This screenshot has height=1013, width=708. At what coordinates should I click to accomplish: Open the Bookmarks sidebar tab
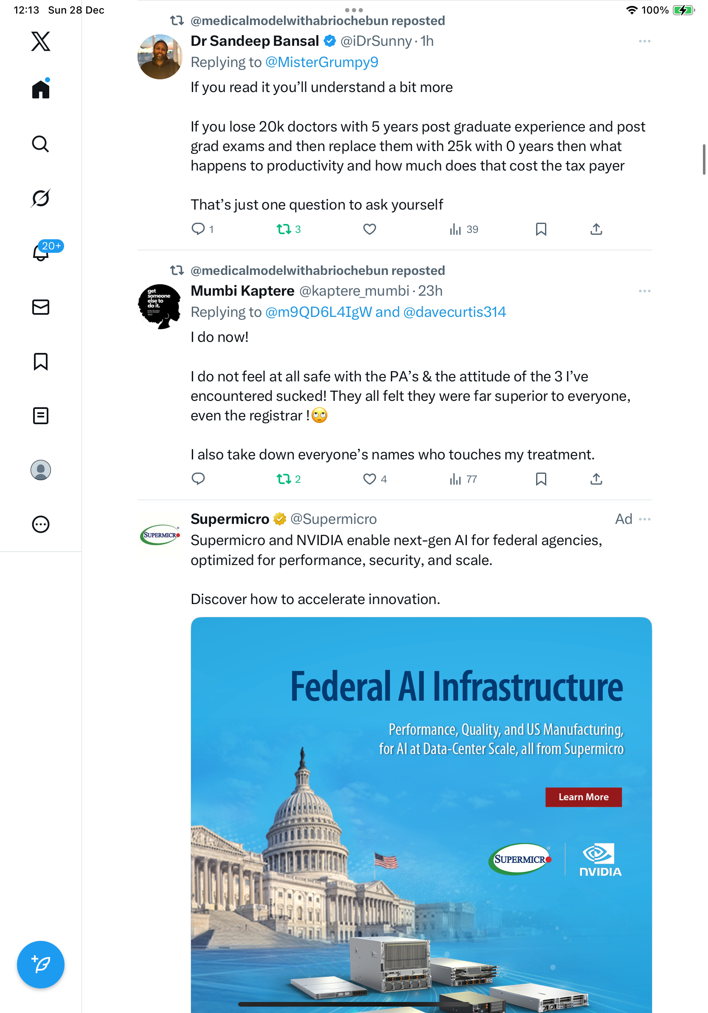click(x=41, y=361)
